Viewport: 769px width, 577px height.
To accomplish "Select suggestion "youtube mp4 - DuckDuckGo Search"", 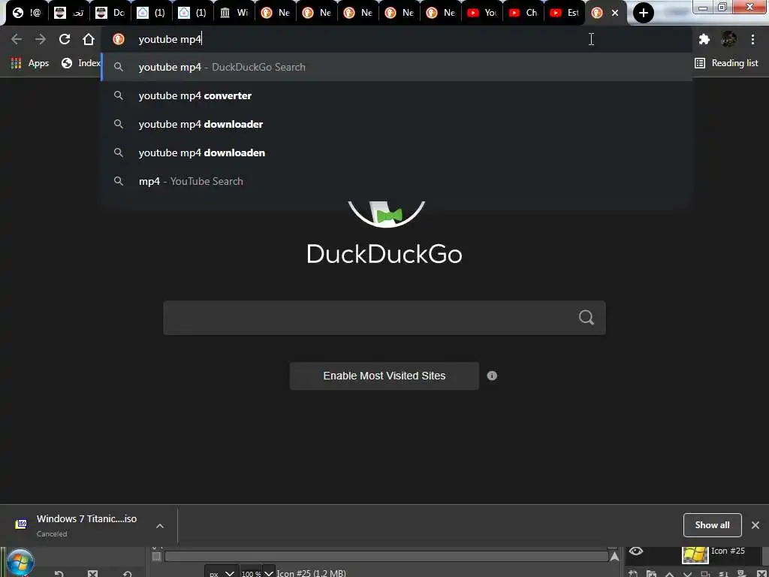I will 397,67.
